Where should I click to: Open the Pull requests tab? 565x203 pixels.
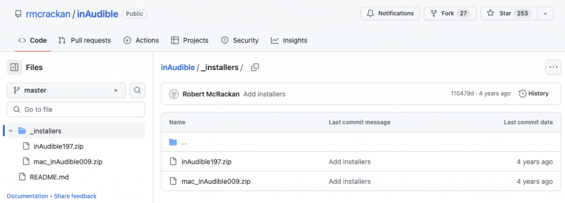84,40
